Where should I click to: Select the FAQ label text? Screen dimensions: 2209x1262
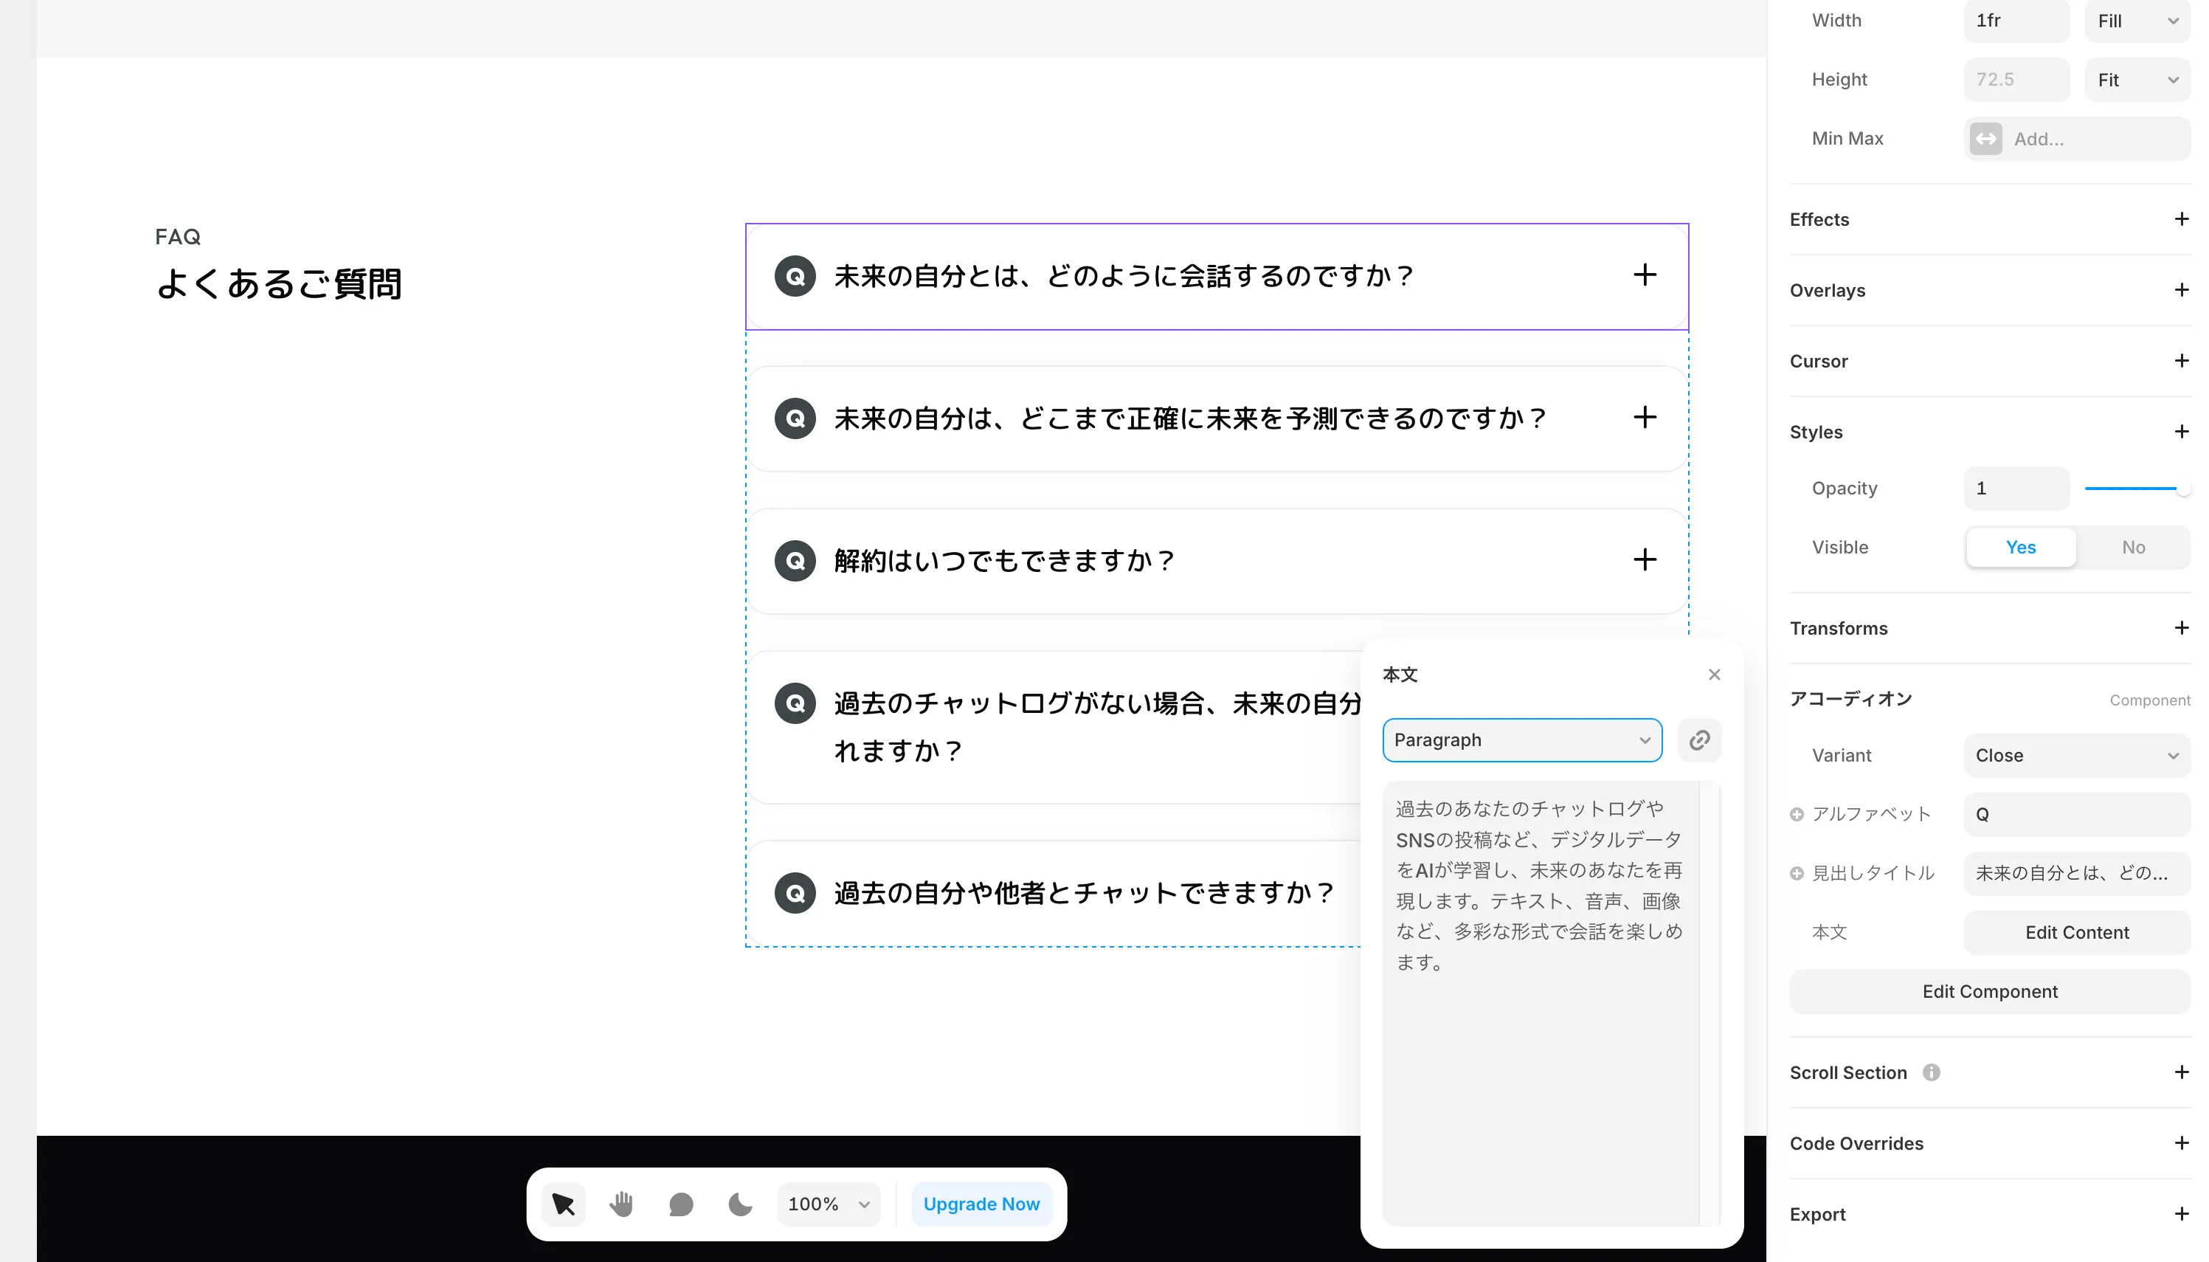pyautogui.click(x=178, y=237)
